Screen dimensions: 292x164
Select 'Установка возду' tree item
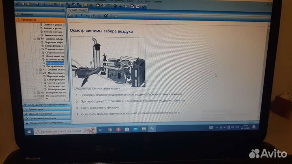coord(55,60)
